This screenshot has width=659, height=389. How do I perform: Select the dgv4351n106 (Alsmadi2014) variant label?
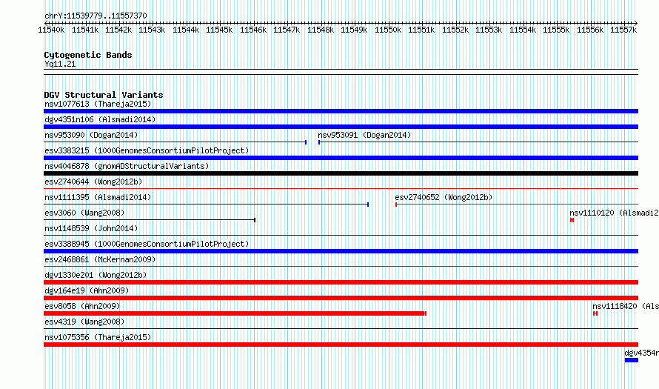(x=100, y=119)
